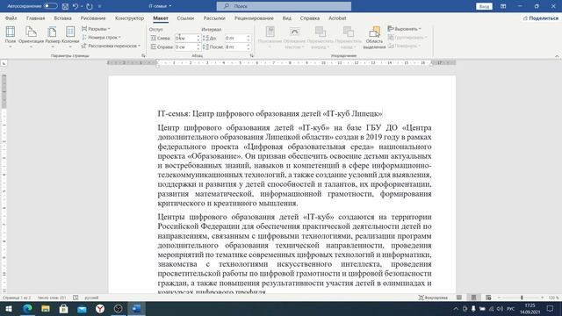Expand the Разрывы breaks dropdown

click(96, 29)
